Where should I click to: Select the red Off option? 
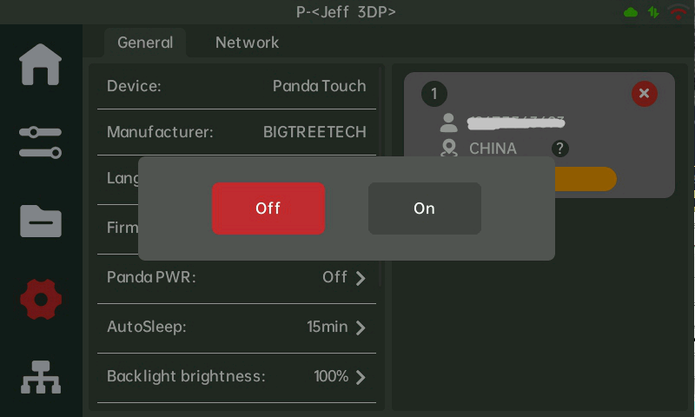tap(268, 208)
